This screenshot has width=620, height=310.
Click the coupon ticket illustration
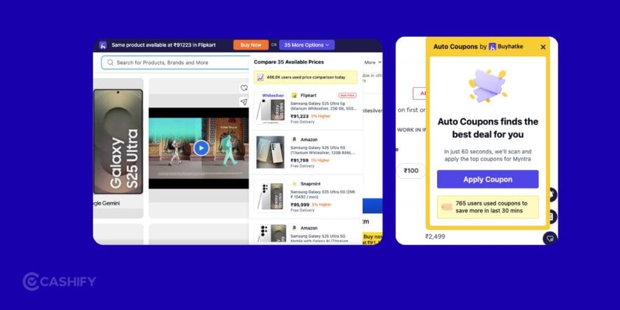coord(487,85)
